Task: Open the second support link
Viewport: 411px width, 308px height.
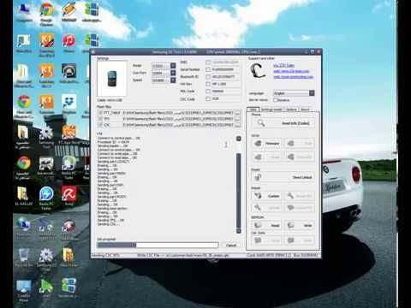Action: 291,71
